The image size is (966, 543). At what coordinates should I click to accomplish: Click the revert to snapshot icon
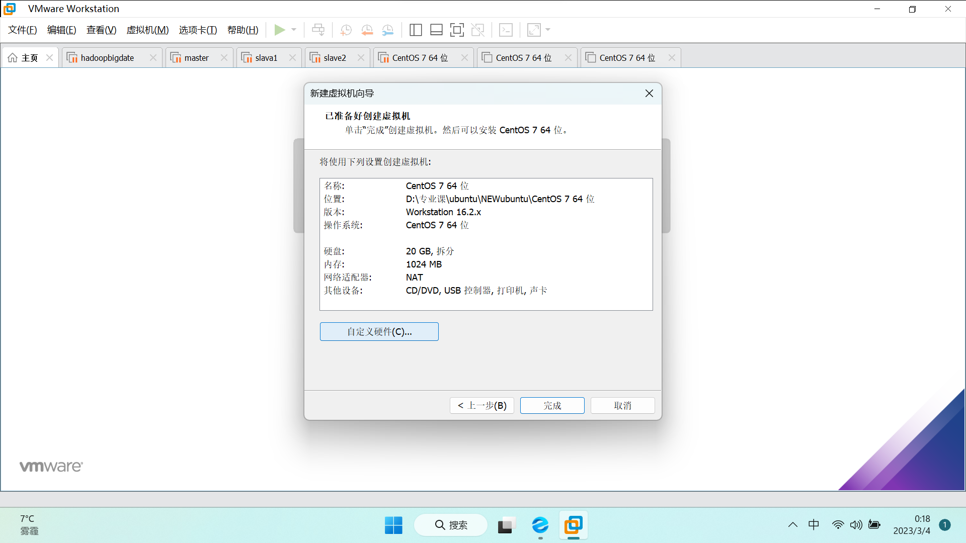367,30
